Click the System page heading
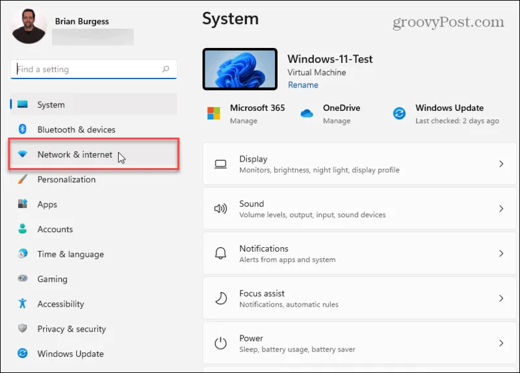The image size is (520, 373). coord(231,19)
